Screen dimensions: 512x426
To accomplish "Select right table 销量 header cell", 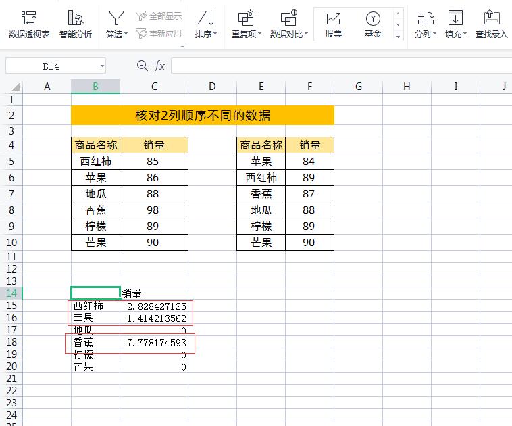I will tap(309, 145).
